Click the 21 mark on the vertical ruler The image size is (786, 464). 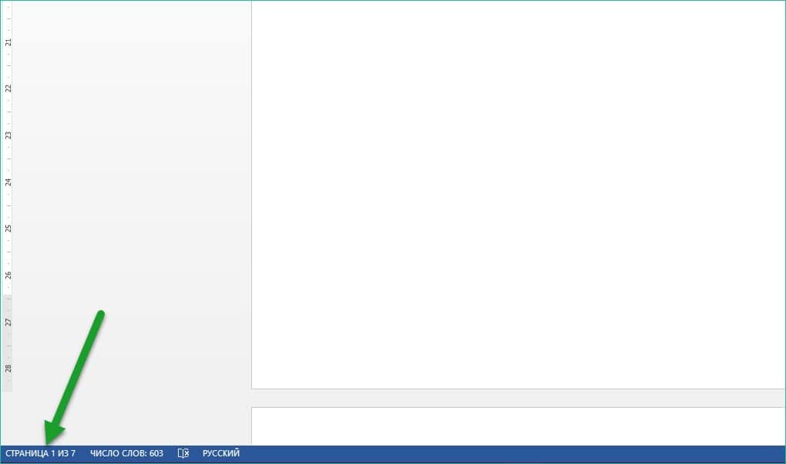tap(8, 42)
